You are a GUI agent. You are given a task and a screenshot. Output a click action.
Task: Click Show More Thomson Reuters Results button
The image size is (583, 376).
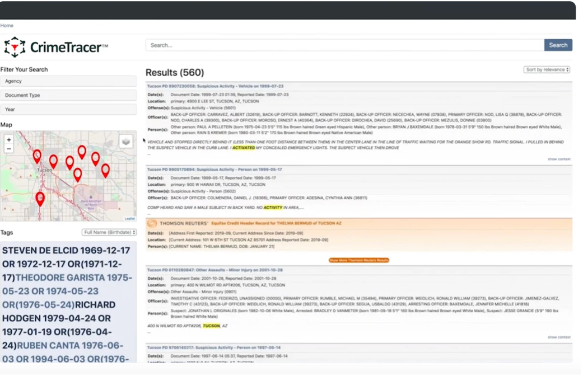359,260
